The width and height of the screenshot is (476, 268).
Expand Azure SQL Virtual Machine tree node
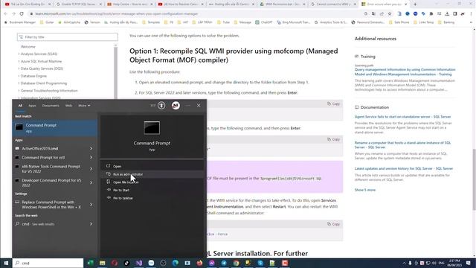coord(19,61)
